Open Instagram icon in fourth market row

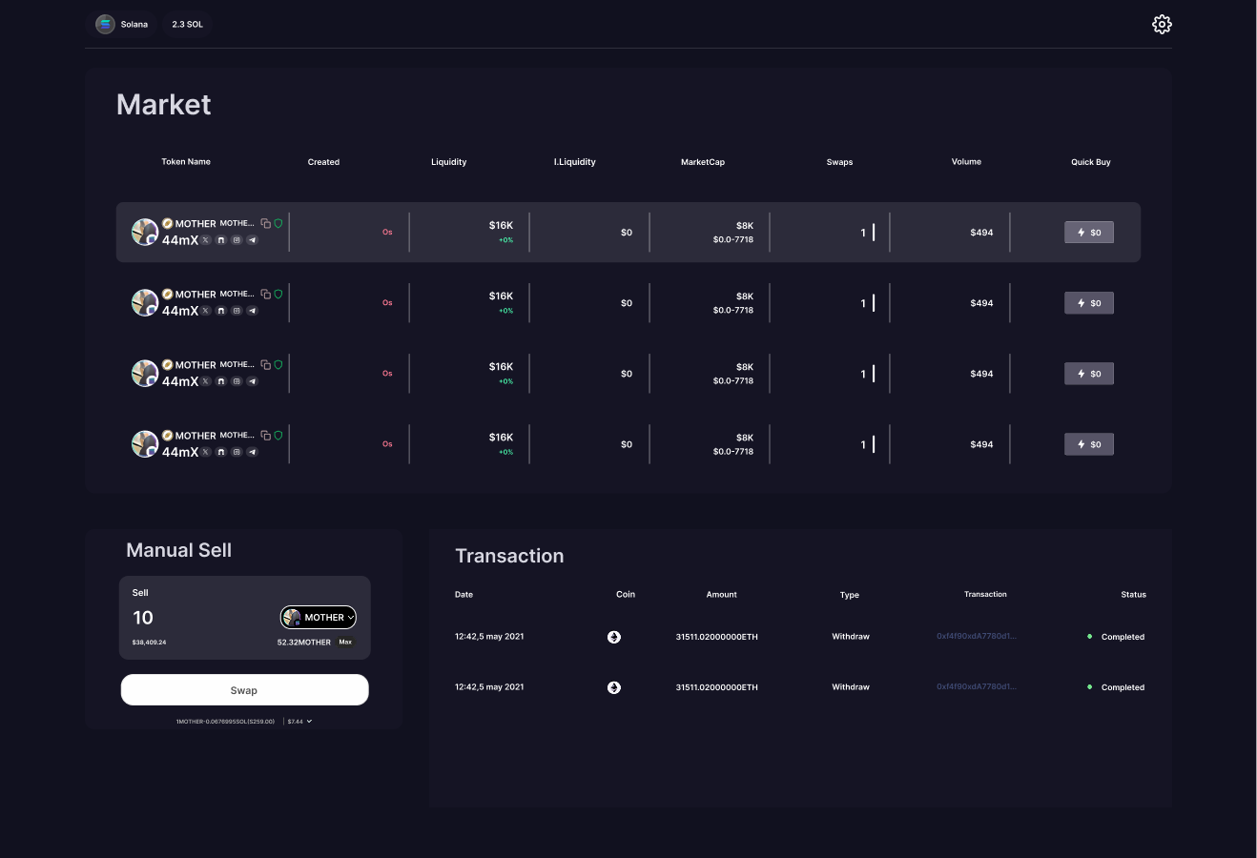pyautogui.click(x=237, y=452)
